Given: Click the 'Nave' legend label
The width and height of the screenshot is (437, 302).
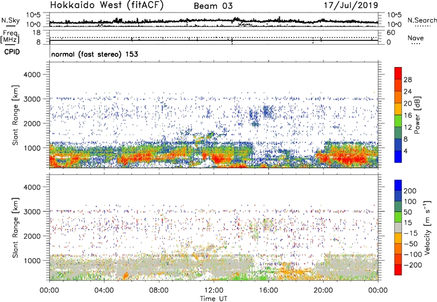Looking at the screenshot, I should [416, 38].
